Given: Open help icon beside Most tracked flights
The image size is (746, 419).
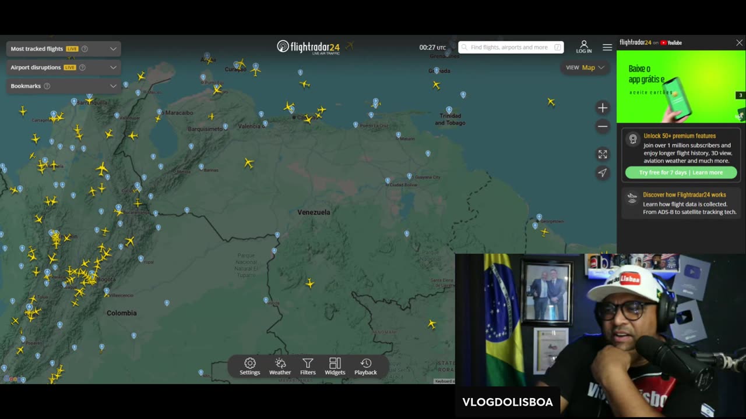Looking at the screenshot, I should [x=85, y=49].
